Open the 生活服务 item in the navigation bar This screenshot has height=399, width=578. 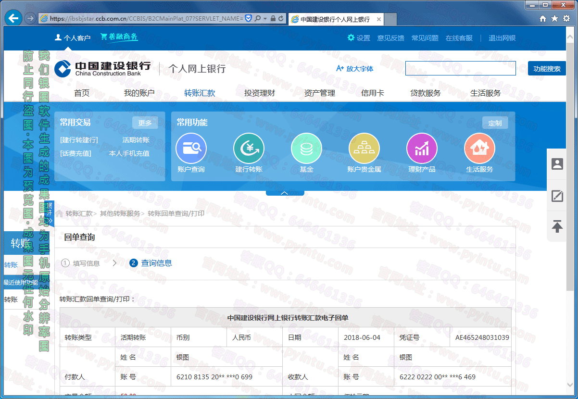tap(486, 93)
